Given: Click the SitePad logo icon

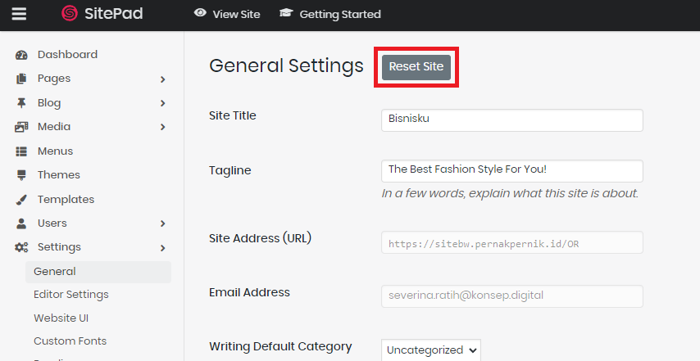Looking at the screenshot, I should pos(70,14).
